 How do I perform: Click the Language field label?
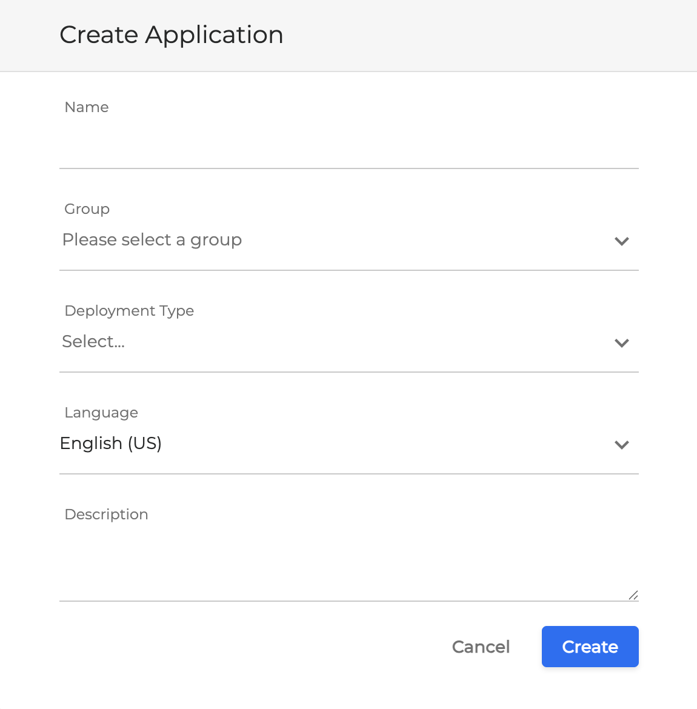(x=101, y=413)
